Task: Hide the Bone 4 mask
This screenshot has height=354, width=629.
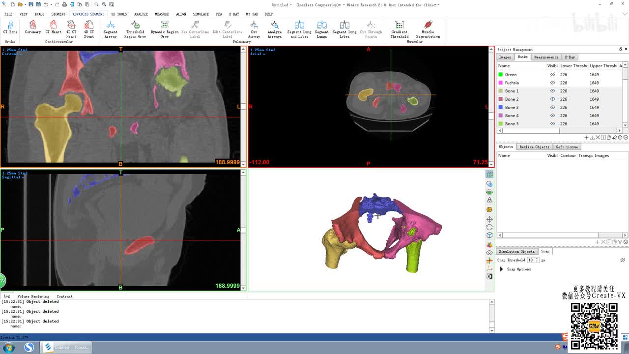Action: (x=552, y=116)
